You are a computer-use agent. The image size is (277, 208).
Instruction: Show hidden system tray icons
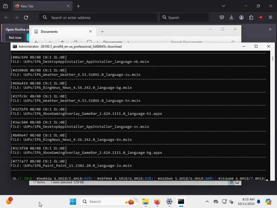point(207,201)
